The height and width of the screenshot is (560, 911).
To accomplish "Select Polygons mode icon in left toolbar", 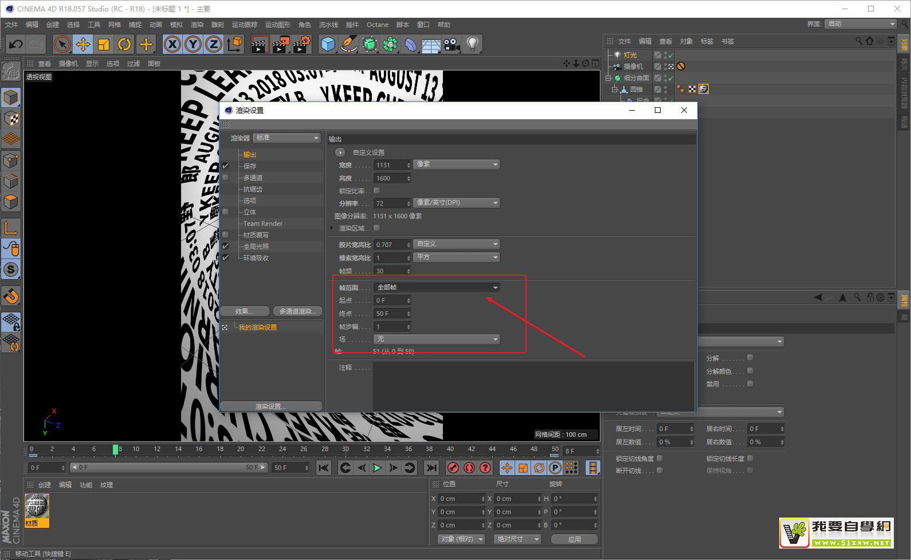I will pyautogui.click(x=11, y=202).
